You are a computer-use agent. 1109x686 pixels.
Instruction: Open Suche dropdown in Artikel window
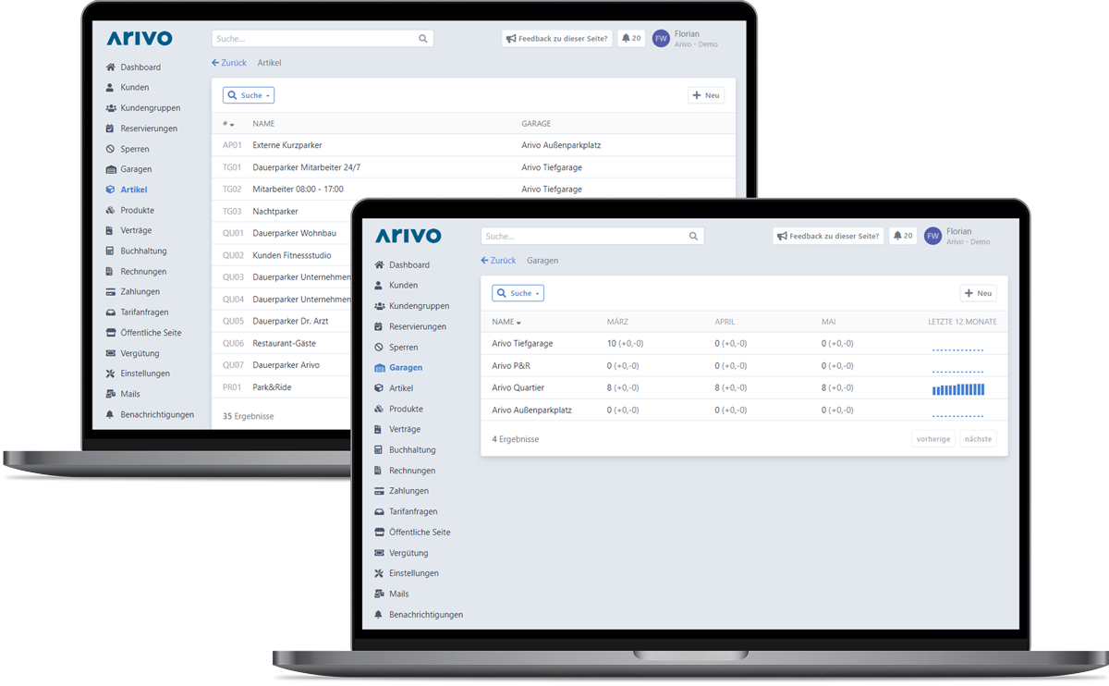tap(249, 95)
